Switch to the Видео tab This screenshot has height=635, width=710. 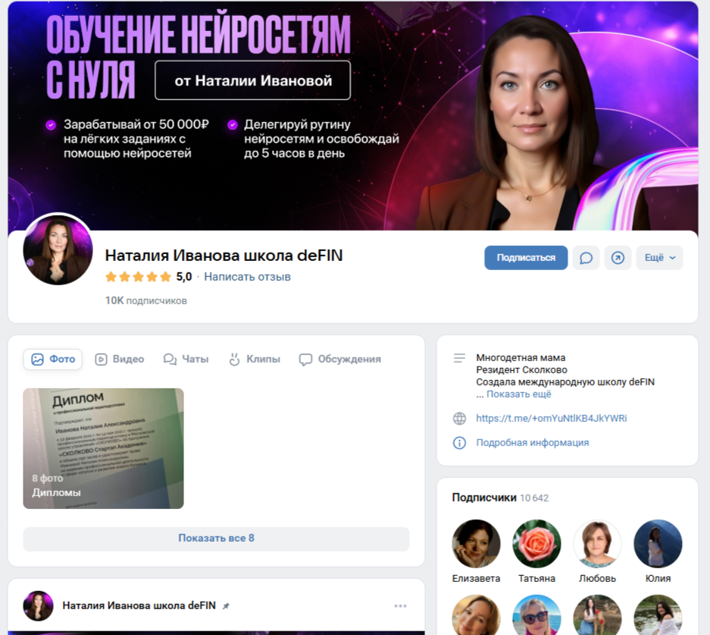pos(120,360)
